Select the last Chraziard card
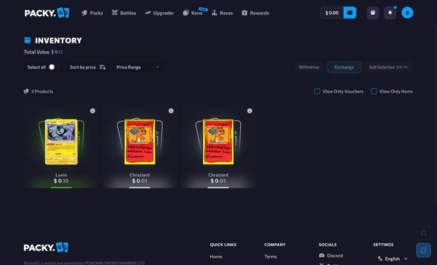 tap(218, 146)
